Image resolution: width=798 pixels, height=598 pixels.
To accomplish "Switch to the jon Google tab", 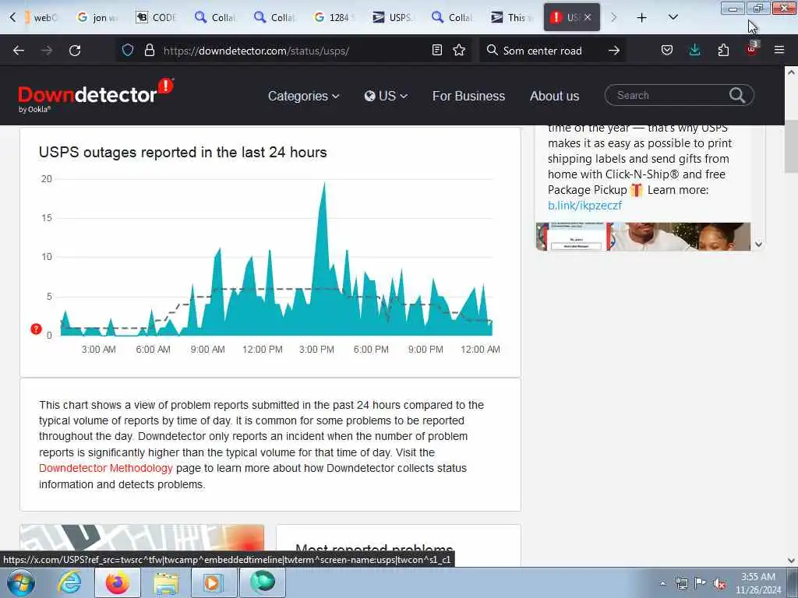I will (x=97, y=17).
